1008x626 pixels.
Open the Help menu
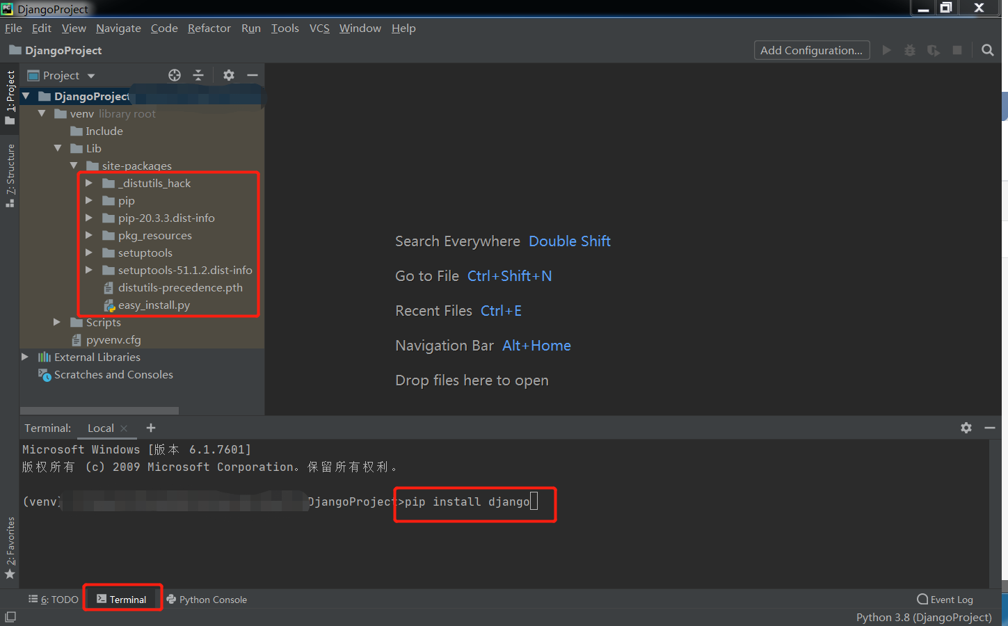coord(403,28)
